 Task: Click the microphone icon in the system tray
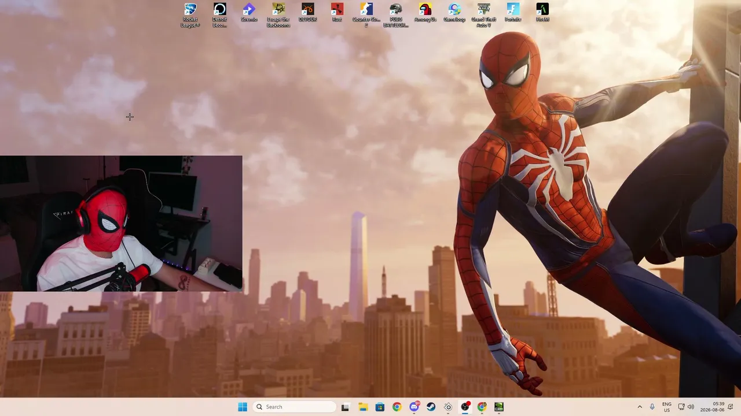652,407
